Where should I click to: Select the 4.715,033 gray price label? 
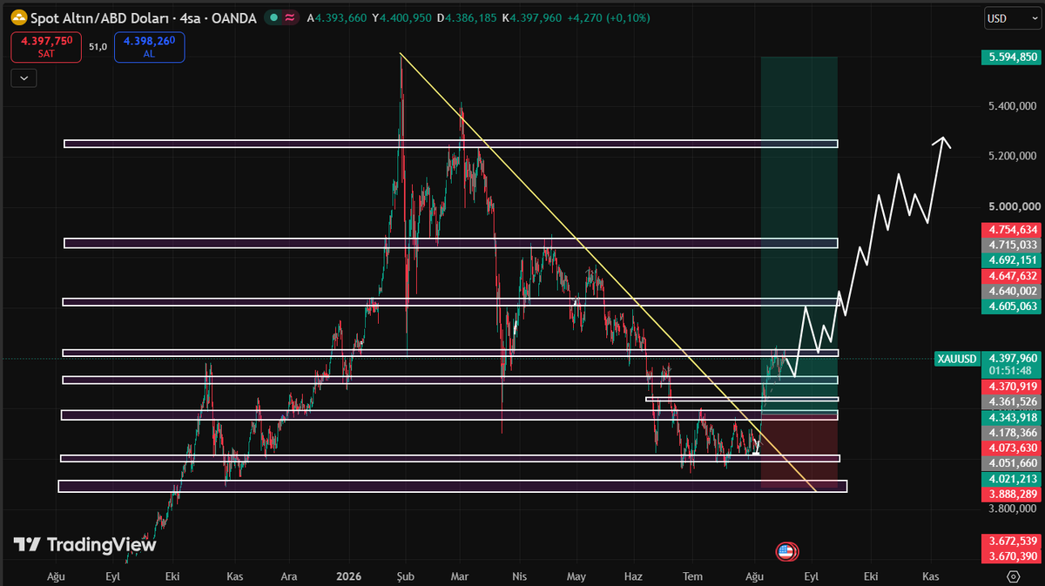(1011, 245)
